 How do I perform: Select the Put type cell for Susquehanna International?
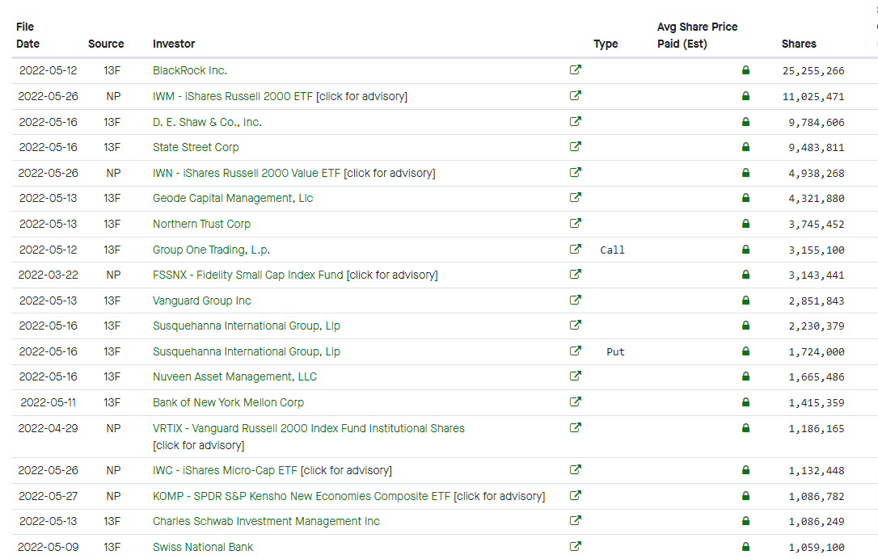click(x=615, y=351)
